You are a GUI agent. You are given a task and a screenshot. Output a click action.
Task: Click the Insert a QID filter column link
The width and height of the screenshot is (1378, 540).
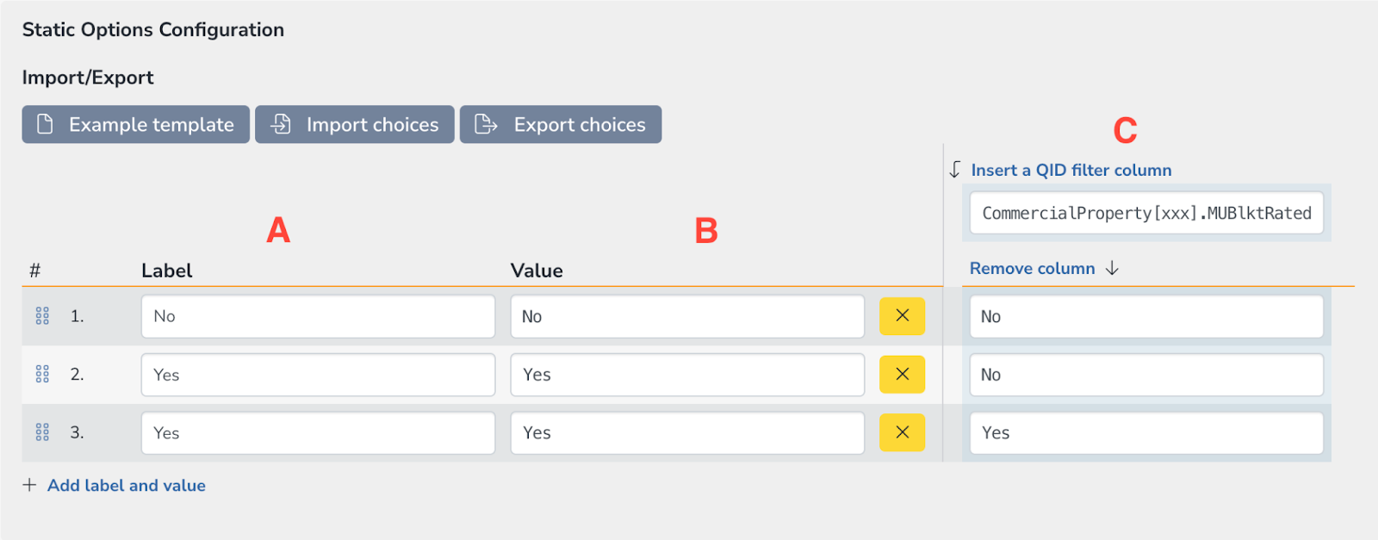(x=1071, y=170)
